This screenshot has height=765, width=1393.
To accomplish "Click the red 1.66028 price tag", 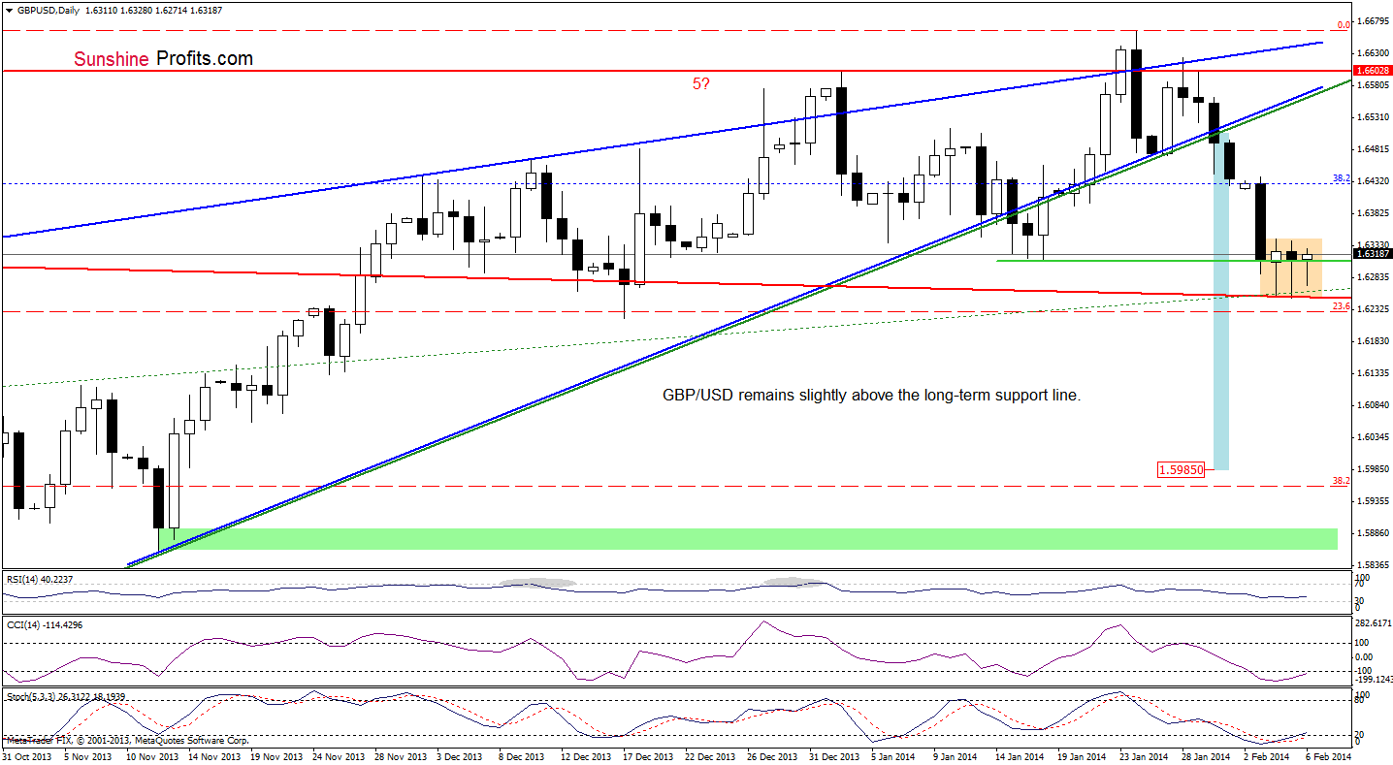I will [1372, 71].
